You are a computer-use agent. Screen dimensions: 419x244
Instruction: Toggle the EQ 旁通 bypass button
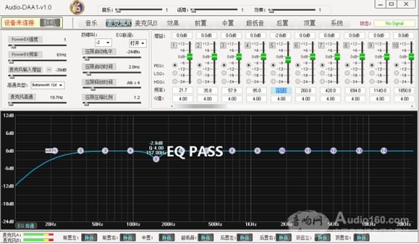point(26,226)
